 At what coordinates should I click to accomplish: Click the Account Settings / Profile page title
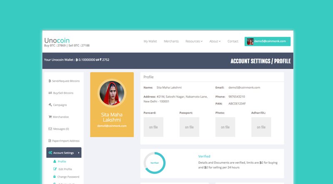[261, 61]
